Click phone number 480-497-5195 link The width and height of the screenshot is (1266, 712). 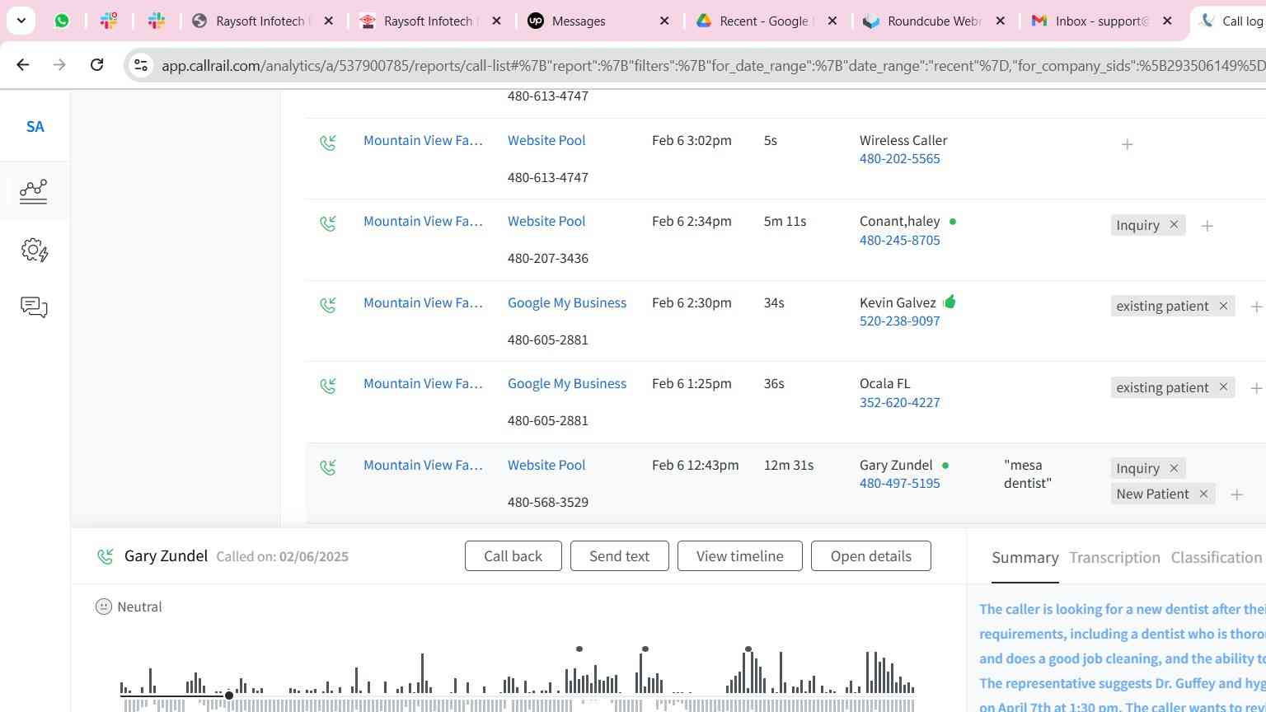(x=899, y=484)
